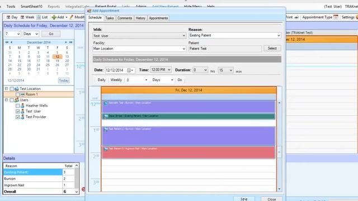Screen dimensions: 358x201
Task: Collapse the Users tree node
Action: 6,100
